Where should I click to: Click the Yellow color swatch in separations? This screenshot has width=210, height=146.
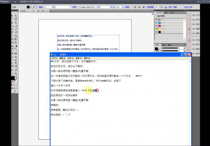(x=160, y=29)
